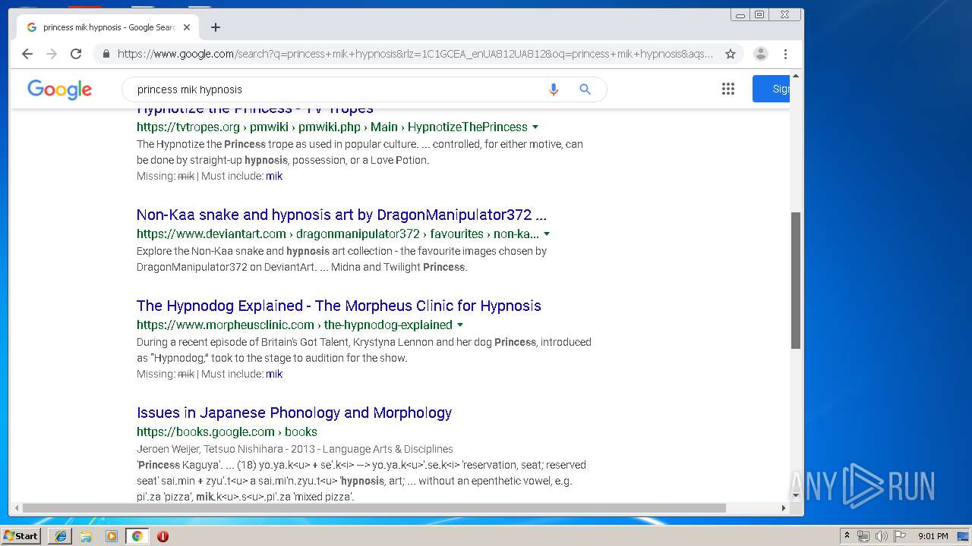Open the Windows Start menu
This screenshot has width=972, height=546.
(21, 535)
